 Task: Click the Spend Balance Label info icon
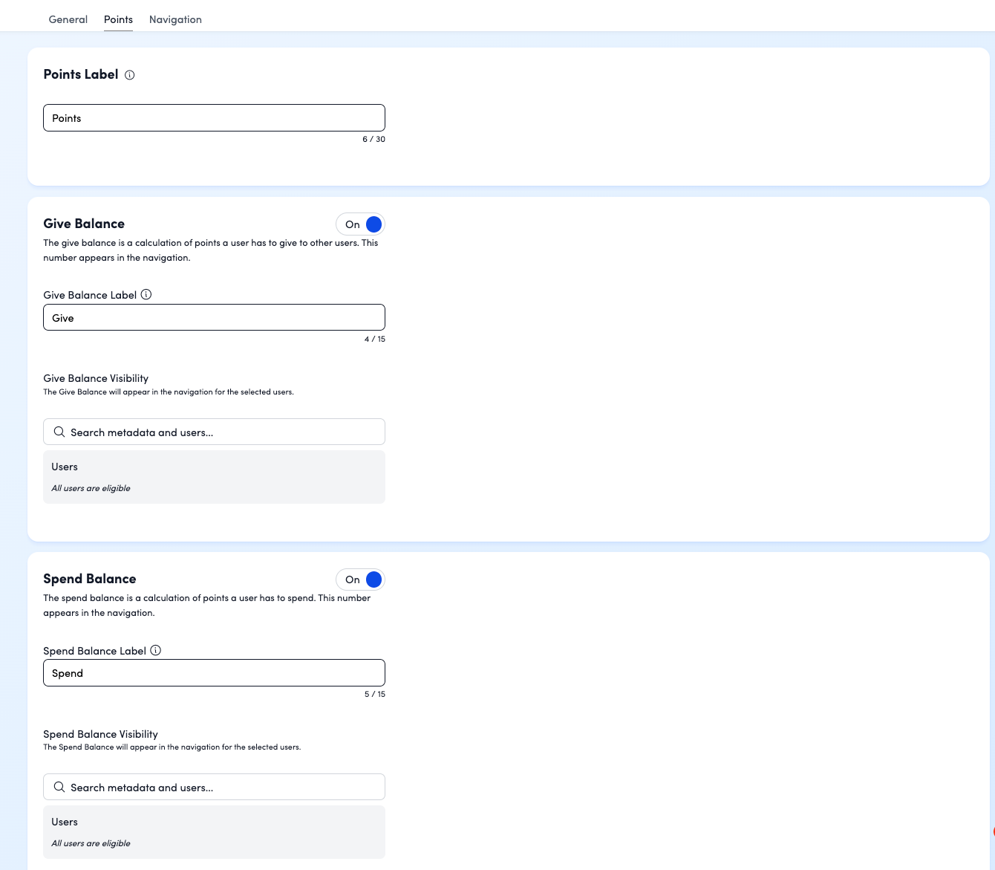pyautogui.click(x=156, y=650)
